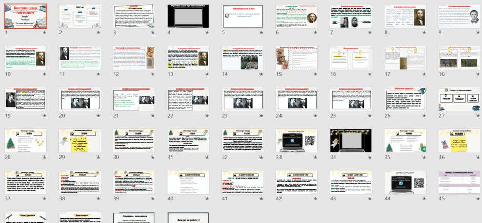The image size is (482, 223).
Task: Select slide 4 dark video screen thumbnail
Action: pos(188,16)
